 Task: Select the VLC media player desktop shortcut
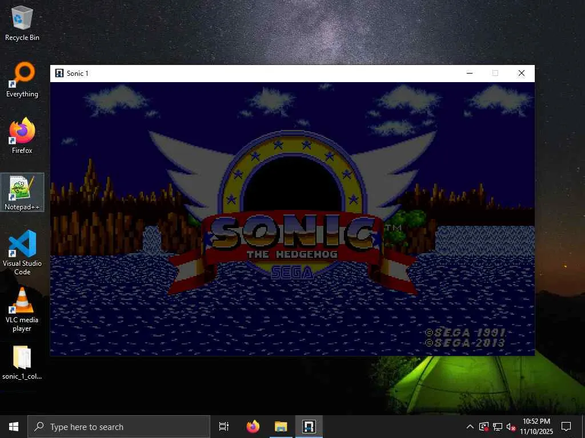pos(22,310)
